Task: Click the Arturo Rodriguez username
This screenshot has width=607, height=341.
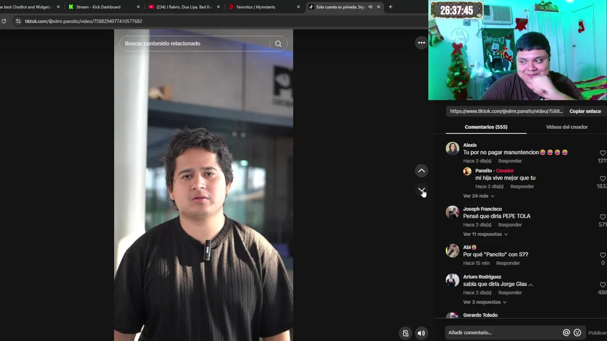Action: 482,277
